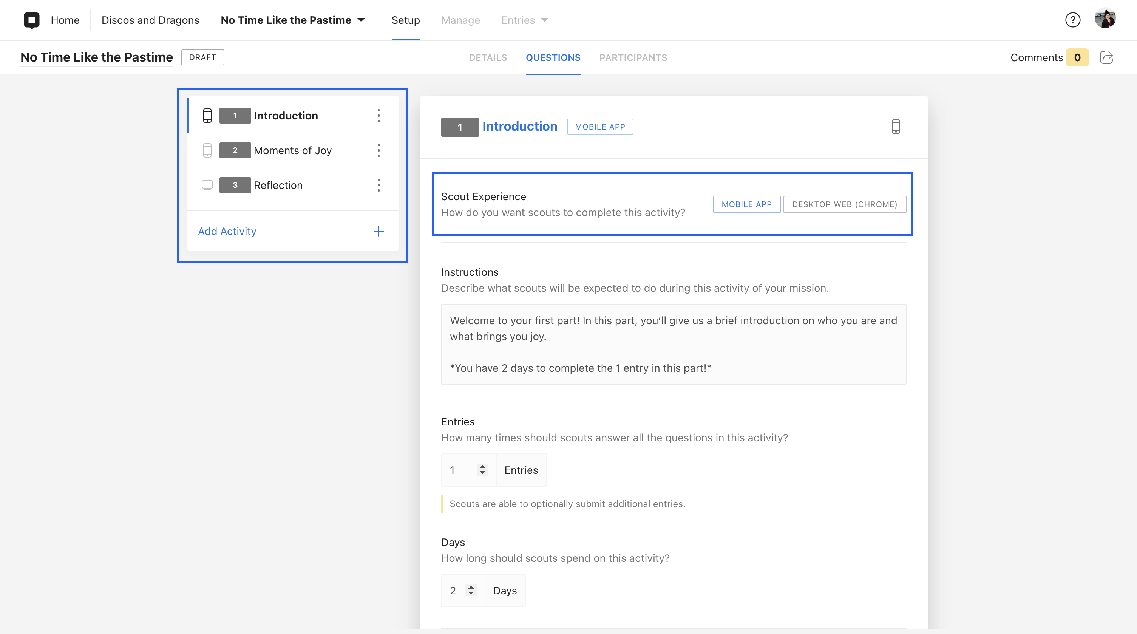The width and height of the screenshot is (1137, 634).
Task: Click the dscout logo icon
Action: click(x=31, y=20)
